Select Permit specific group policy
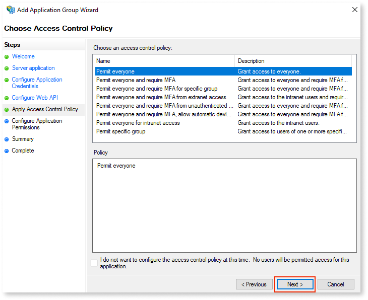The height and width of the screenshot is (300, 368). pos(223,131)
